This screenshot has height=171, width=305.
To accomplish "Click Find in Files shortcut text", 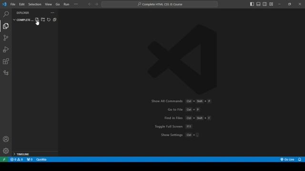I will (x=173, y=118).
